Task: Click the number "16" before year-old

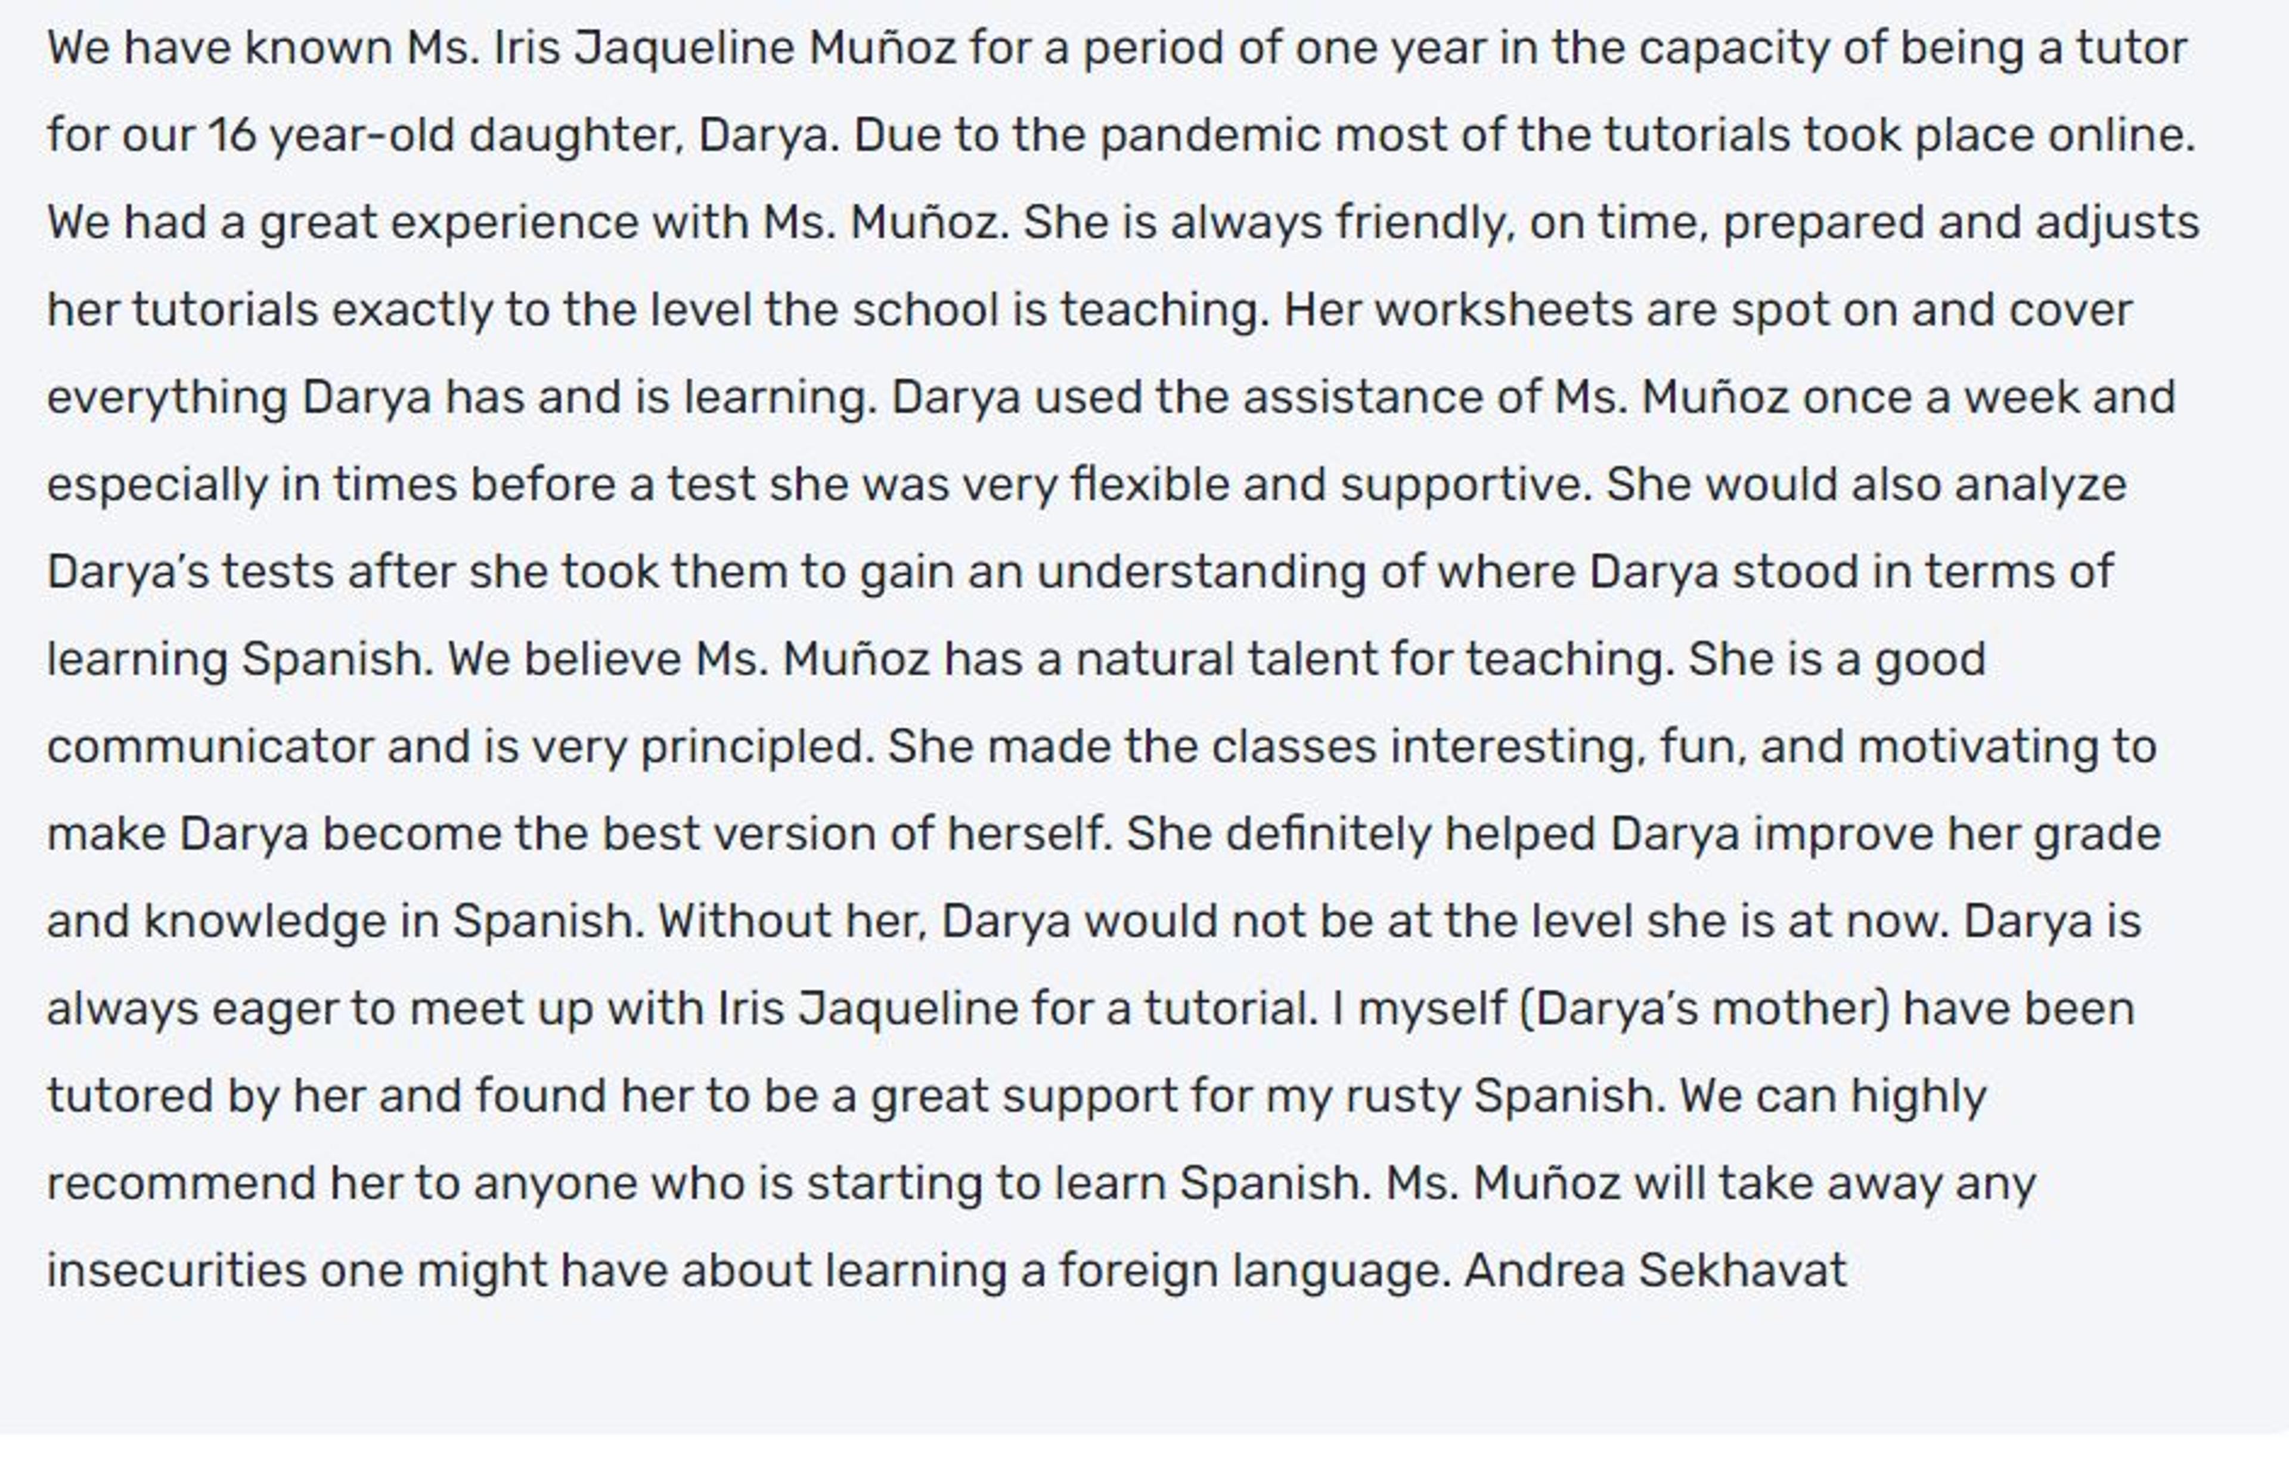Action: click(232, 135)
